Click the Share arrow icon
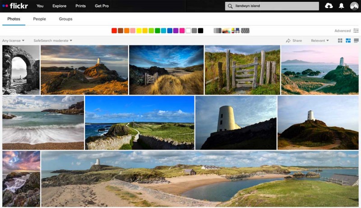Image resolution: width=361 pixels, height=208 pixels. point(288,40)
